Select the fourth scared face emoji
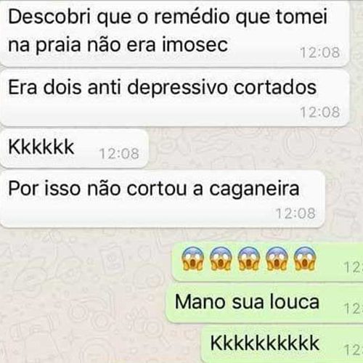Image resolution: width=363 pixels, height=363 pixels. coord(277,258)
